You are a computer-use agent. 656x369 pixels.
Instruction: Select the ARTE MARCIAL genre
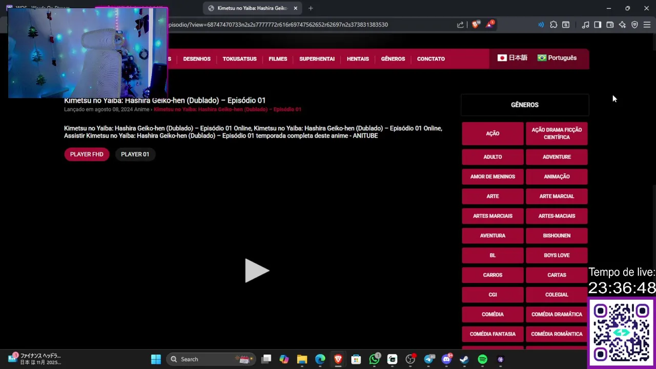coord(557,196)
